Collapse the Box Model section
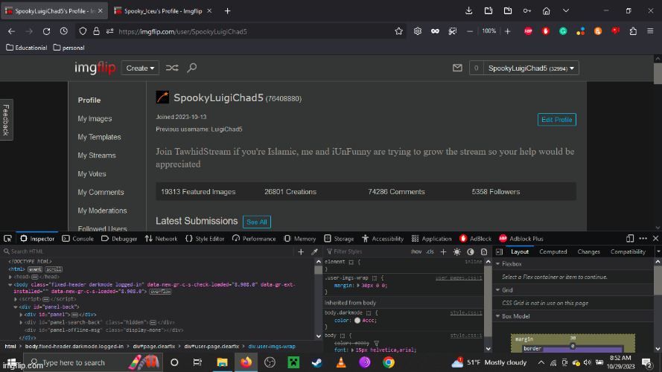The width and height of the screenshot is (662, 372). click(497, 316)
